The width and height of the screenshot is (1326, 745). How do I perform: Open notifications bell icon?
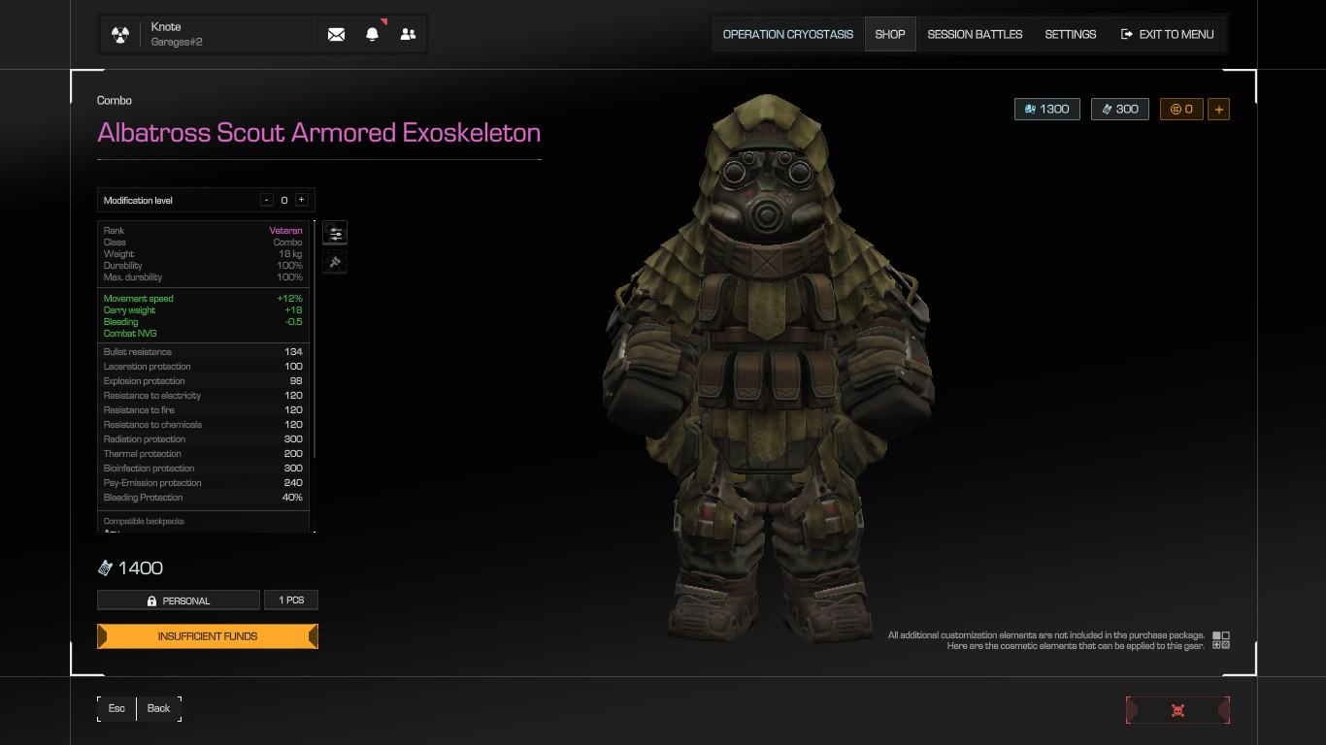point(372,34)
